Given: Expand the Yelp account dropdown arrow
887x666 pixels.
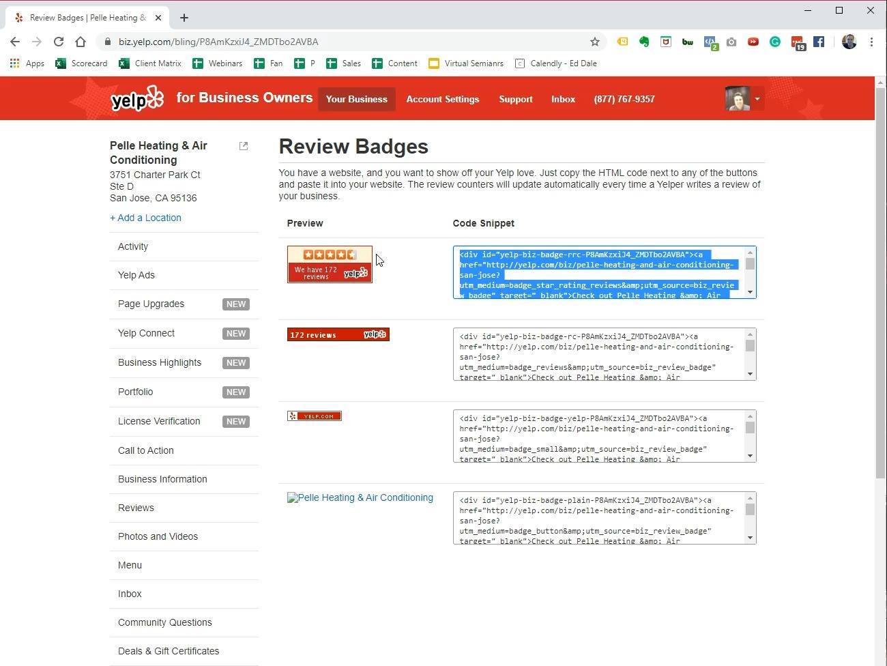Looking at the screenshot, I should (757, 99).
